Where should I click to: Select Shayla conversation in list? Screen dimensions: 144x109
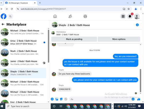23,73
